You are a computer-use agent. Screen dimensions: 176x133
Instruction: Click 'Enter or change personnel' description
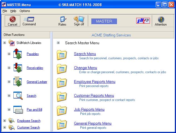123,72
